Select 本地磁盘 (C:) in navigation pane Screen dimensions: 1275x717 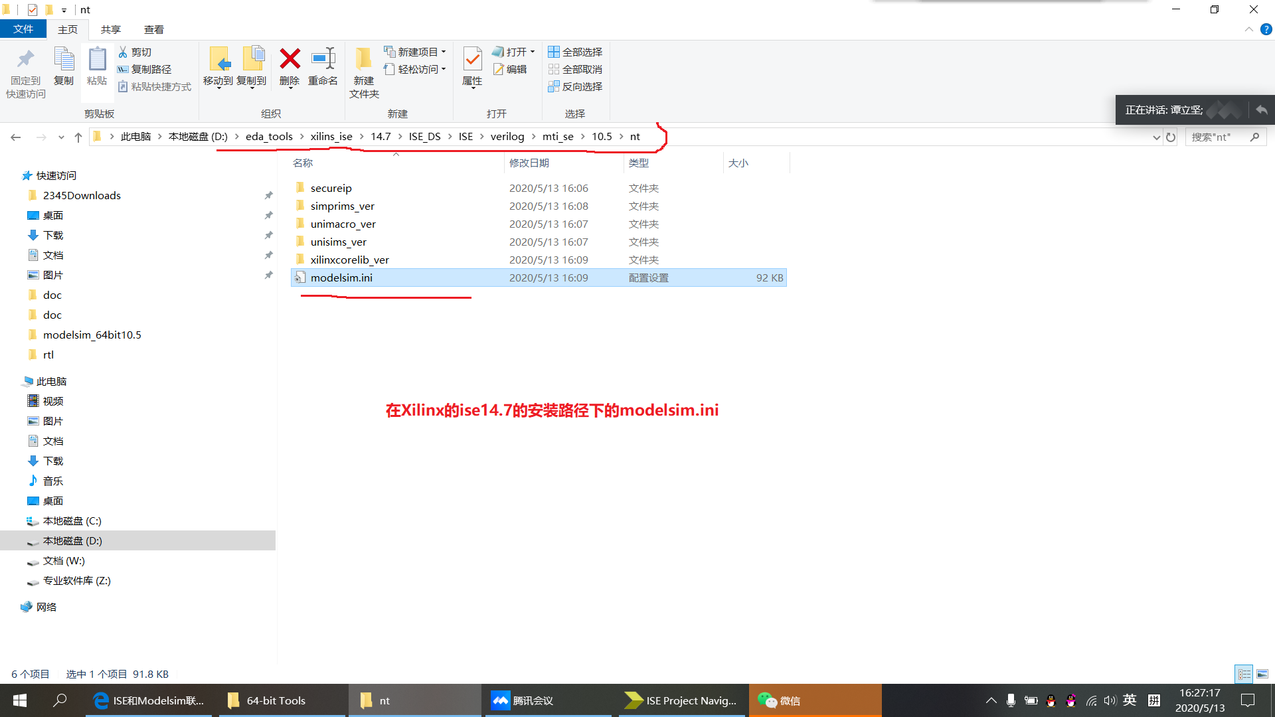pyautogui.click(x=72, y=520)
